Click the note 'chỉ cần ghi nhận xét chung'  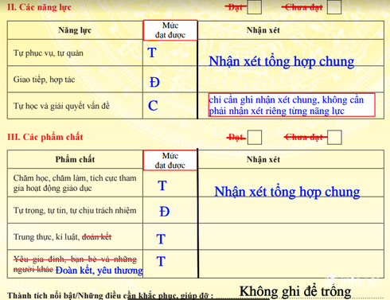pyautogui.click(x=291, y=105)
